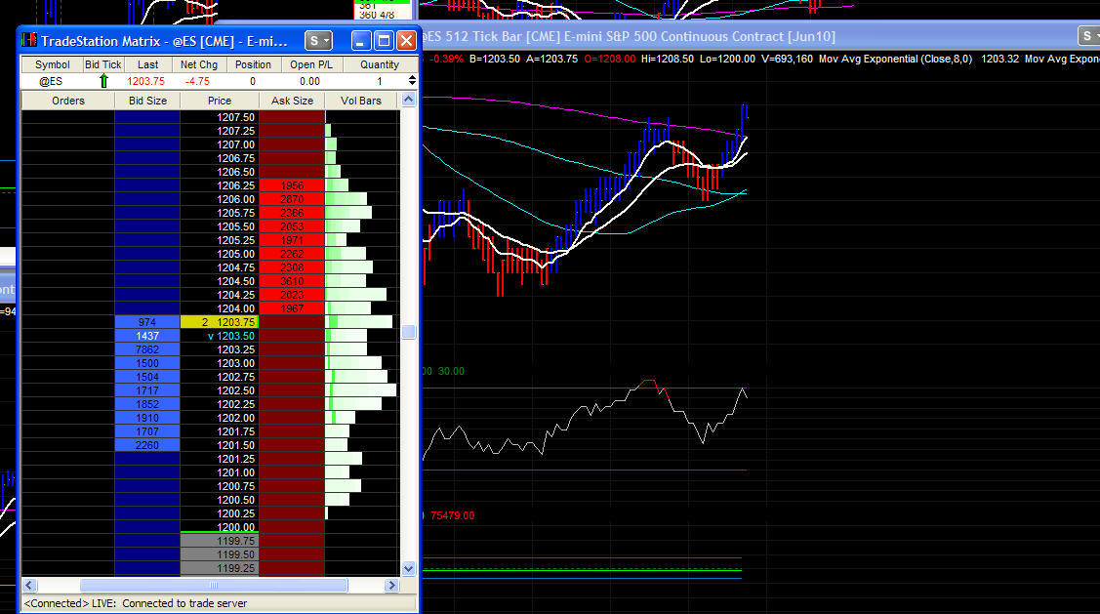1100x614 pixels.
Task: Click the Net Chg column header
Action: [x=199, y=64]
